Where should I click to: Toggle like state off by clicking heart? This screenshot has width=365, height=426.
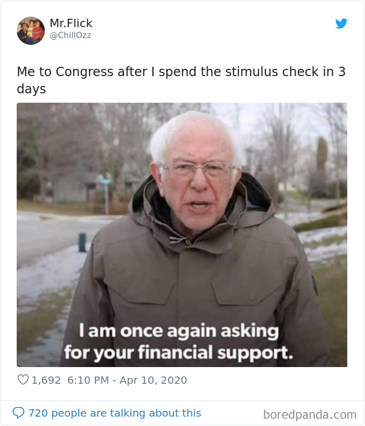click(23, 381)
